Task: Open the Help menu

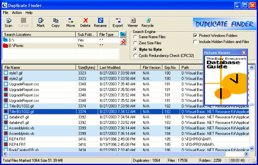Action: (29, 13)
